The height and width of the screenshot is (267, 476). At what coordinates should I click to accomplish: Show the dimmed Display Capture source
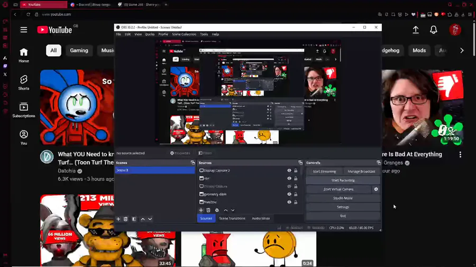tap(289, 186)
